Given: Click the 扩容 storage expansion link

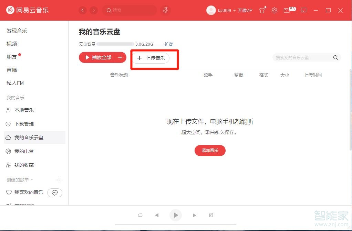Looking at the screenshot, I should (x=169, y=44).
